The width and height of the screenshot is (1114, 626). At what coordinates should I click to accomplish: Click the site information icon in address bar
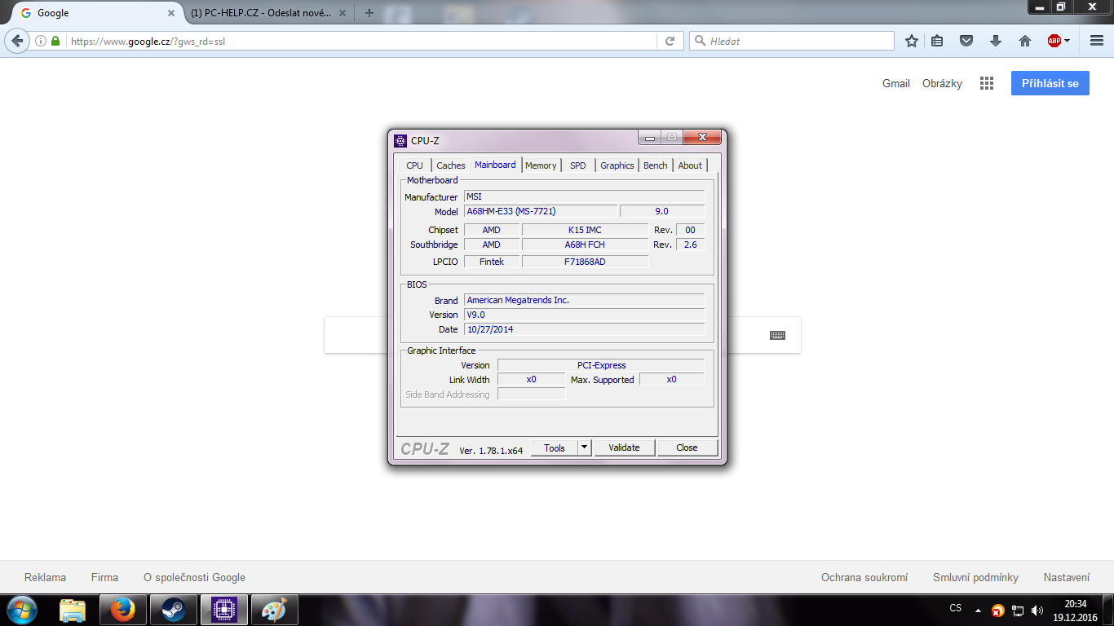[x=40, y=41]
